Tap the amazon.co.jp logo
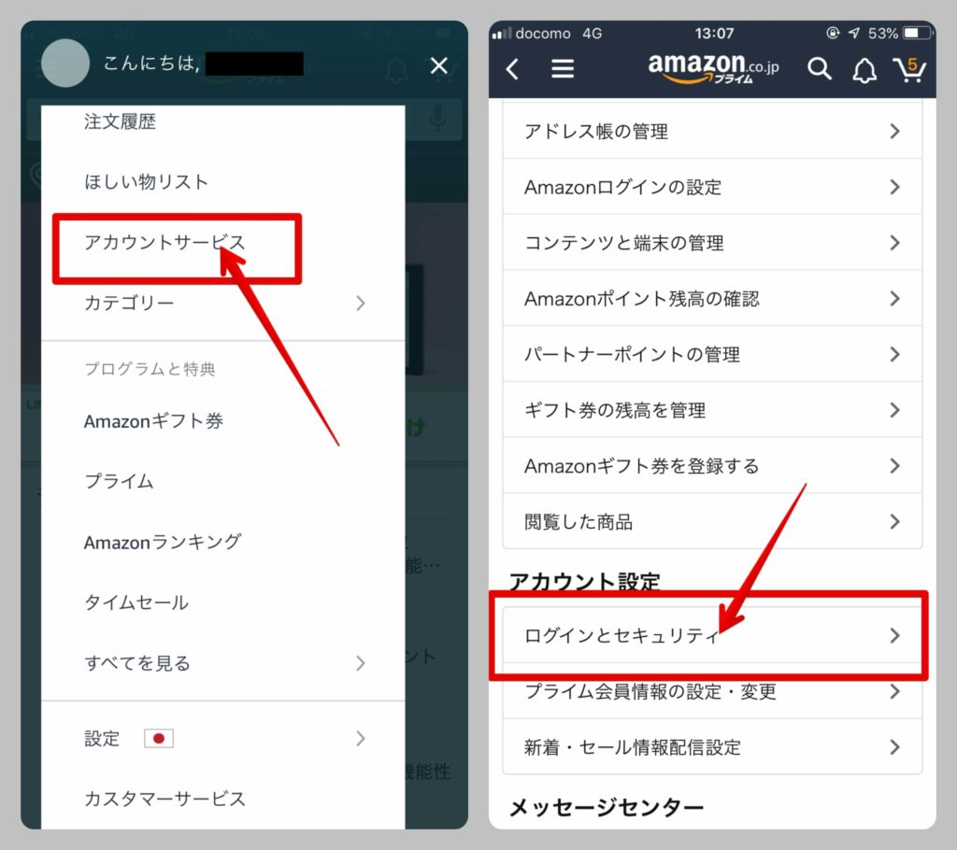 pyautogui.click(x=713, y=68)
